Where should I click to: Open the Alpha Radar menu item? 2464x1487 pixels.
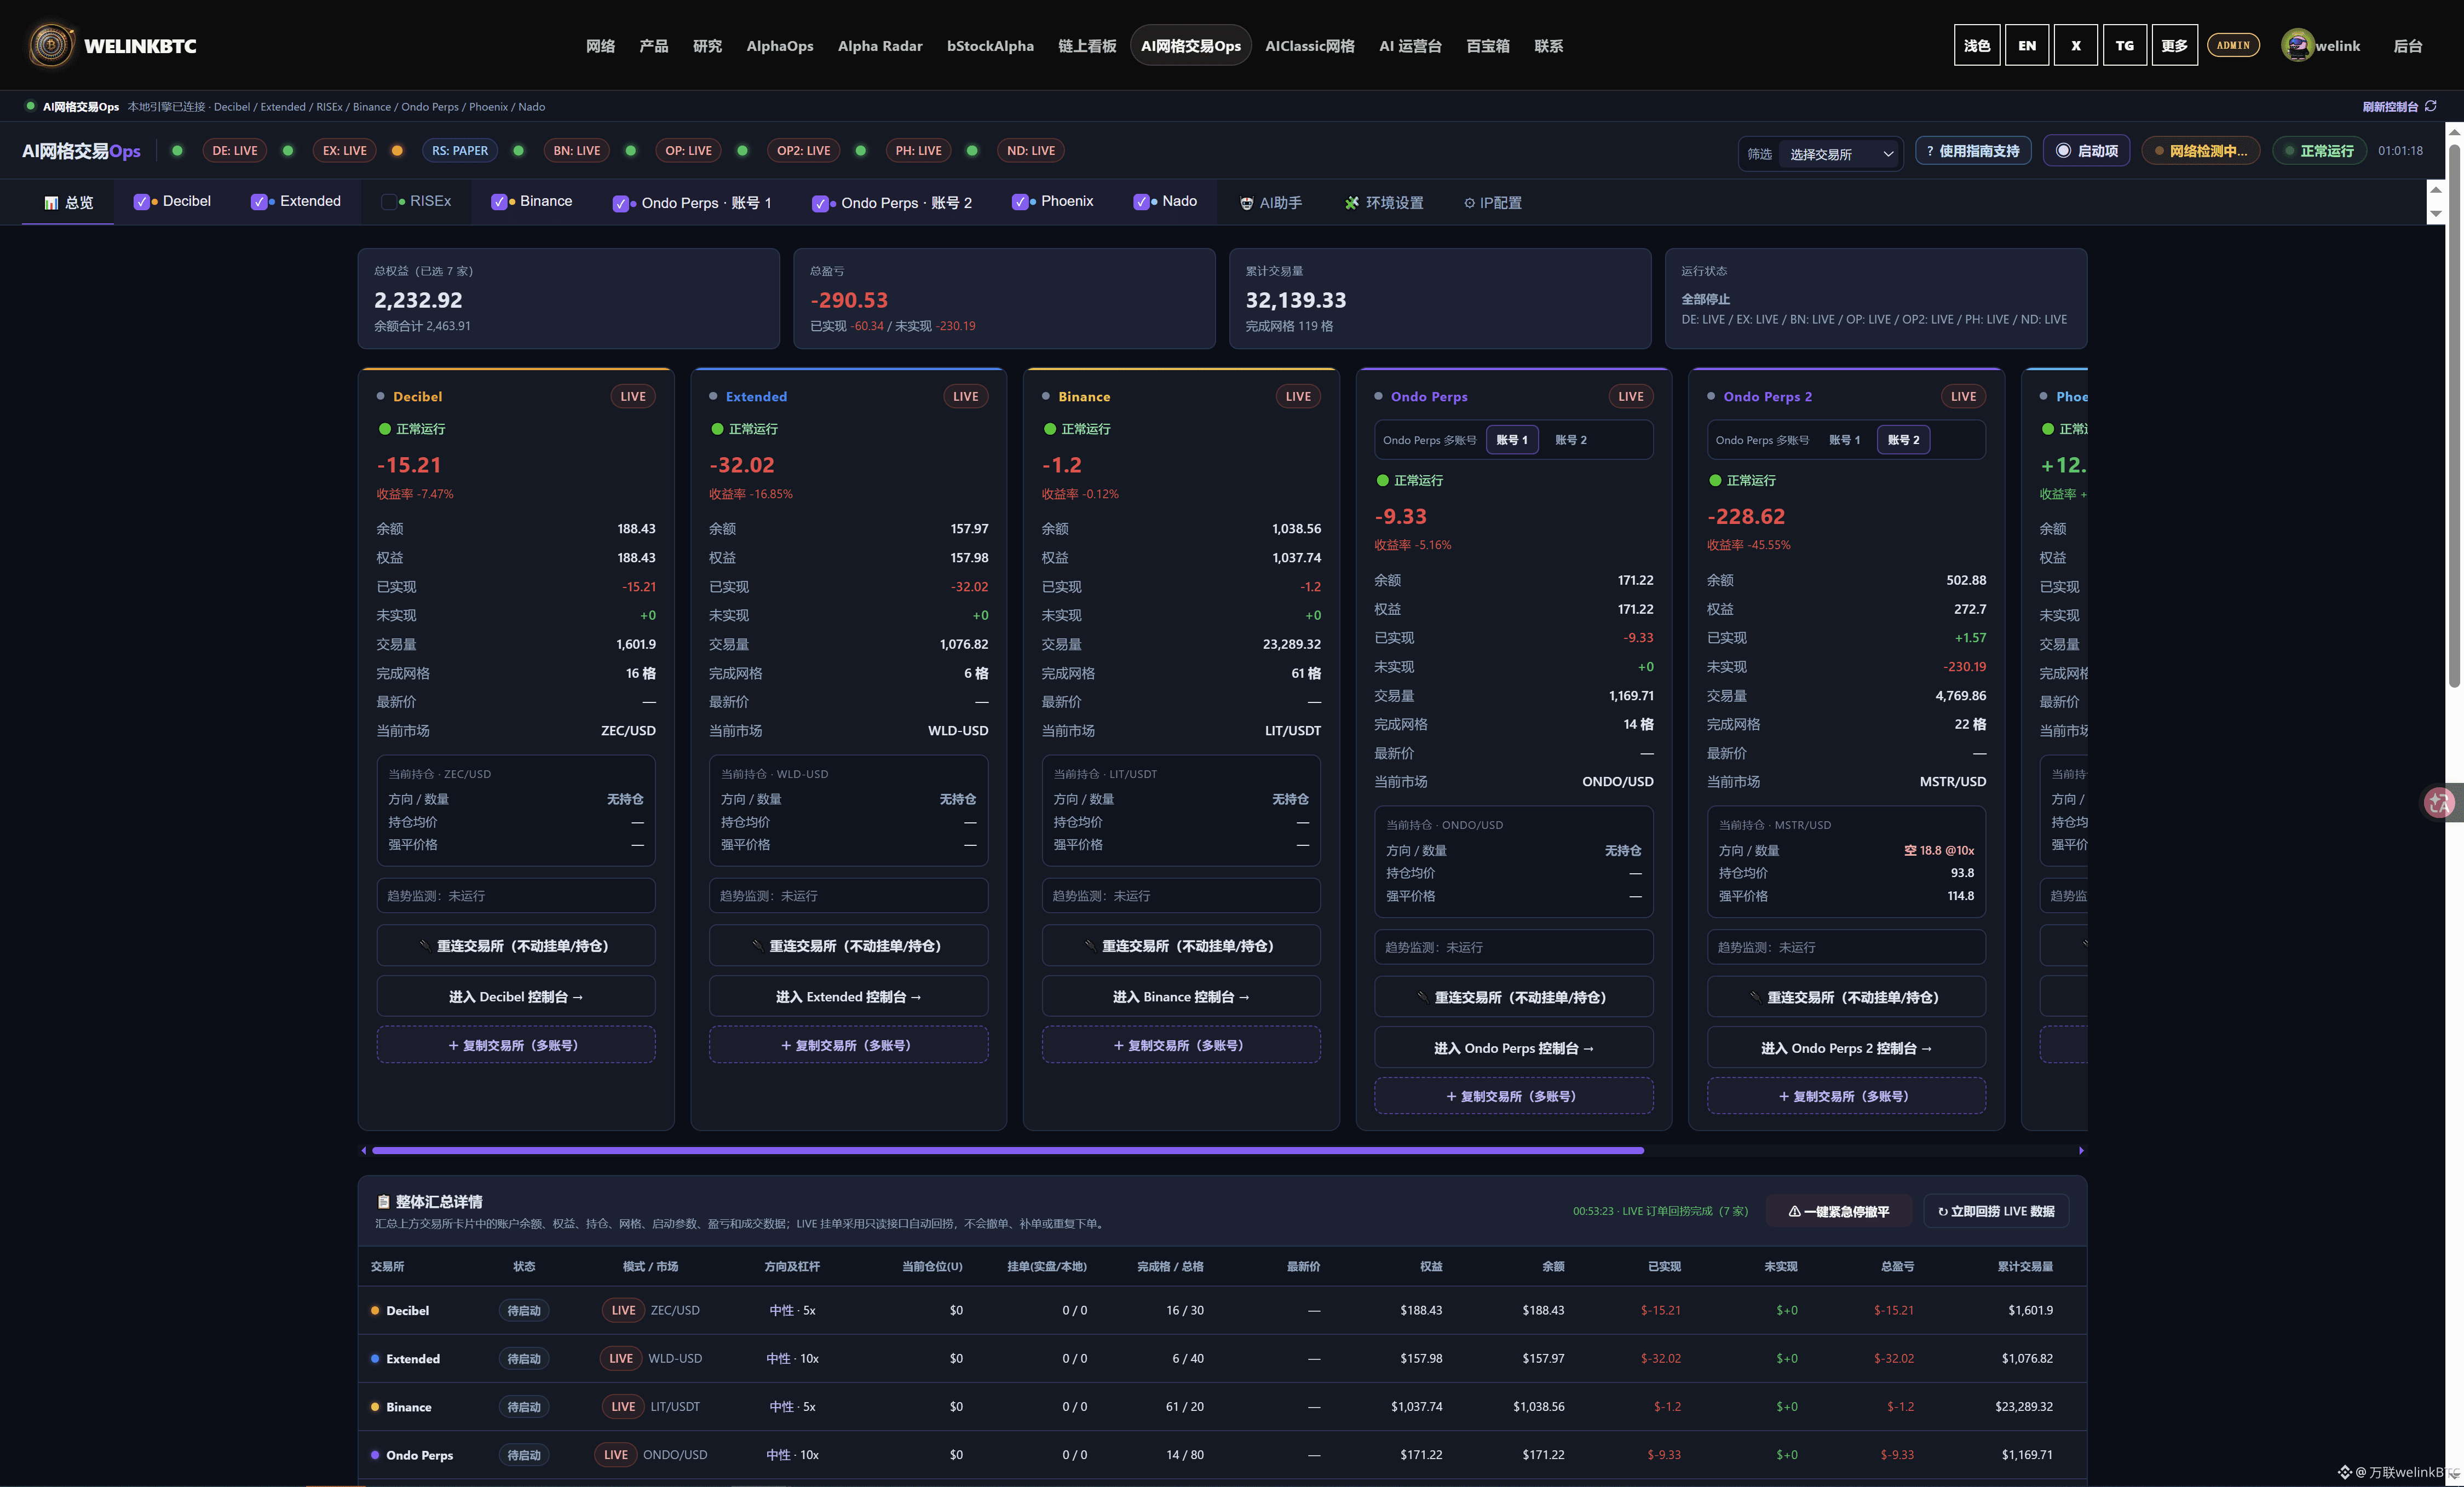[880, 46]
